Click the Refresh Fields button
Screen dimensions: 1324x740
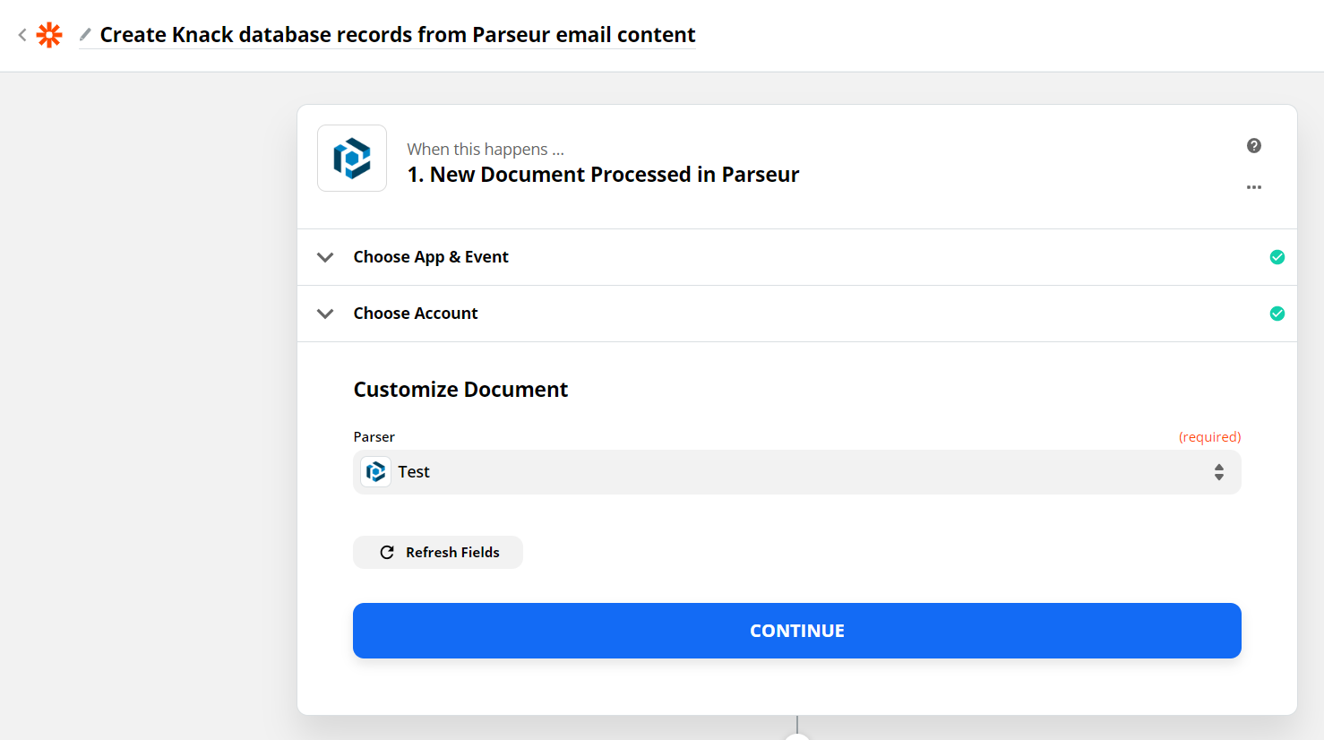[438, 552]
